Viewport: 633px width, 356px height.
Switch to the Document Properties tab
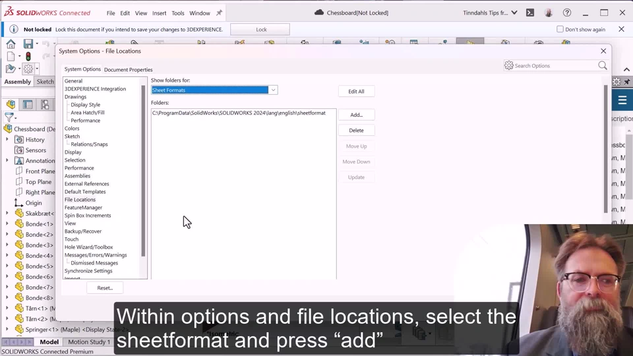point(129,69)
